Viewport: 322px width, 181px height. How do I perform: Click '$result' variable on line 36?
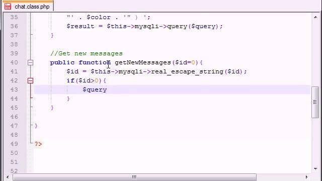pyautogui.click(x=80, y=26)
